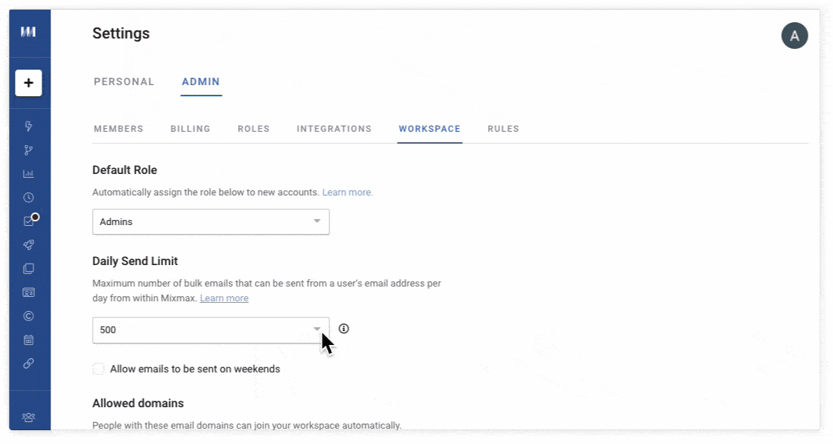833x445 pixels.
Task: Open the stacked pages templates icon
Action: [29, 268]
